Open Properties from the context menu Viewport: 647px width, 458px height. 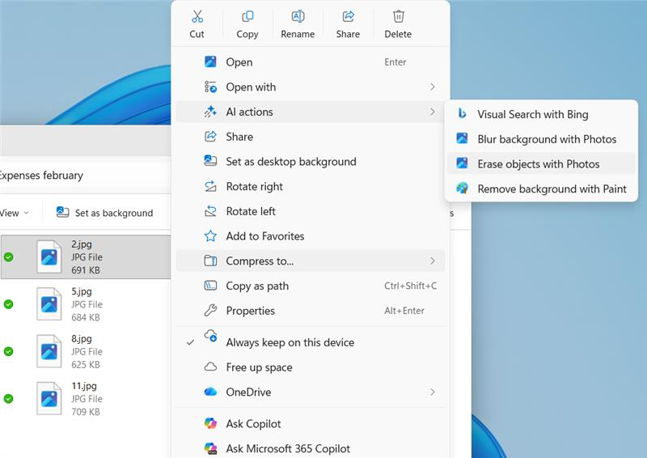click(311, 311)
